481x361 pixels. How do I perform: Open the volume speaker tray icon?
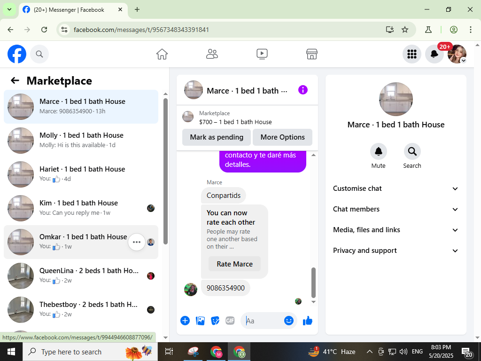403,352
